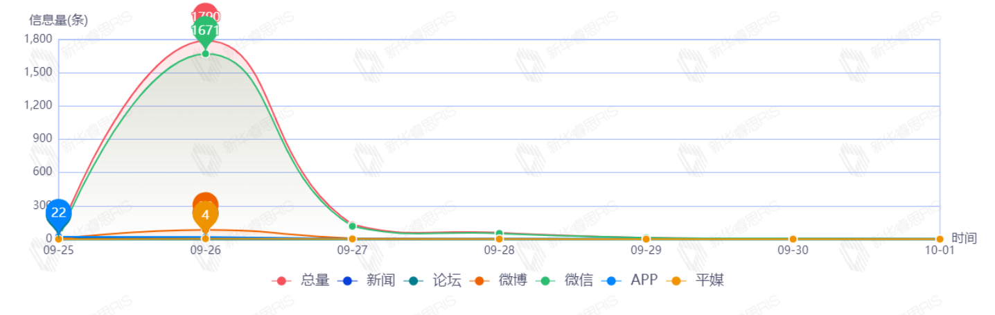Click the 信息量(条) y-axis title

click(58, 20)
